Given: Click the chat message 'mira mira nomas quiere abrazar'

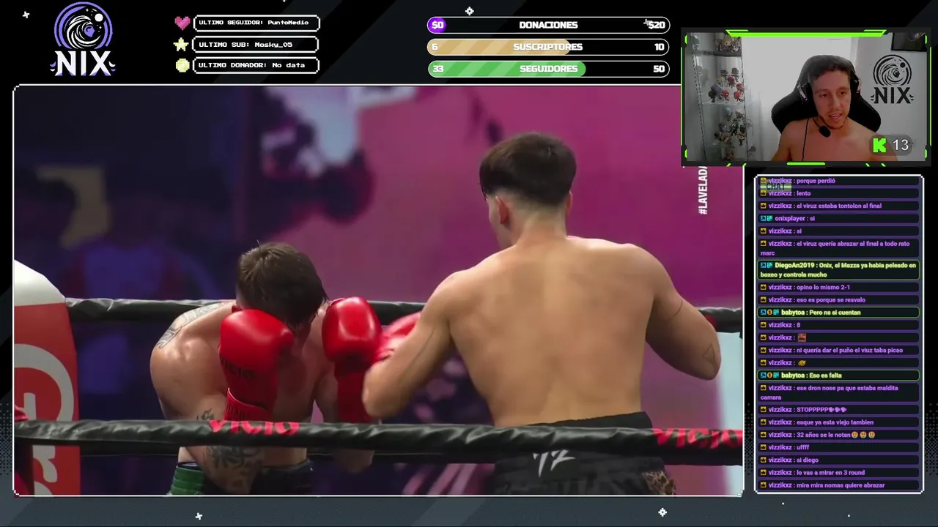Looking at the screenshot, I should (x=839, y=485).
